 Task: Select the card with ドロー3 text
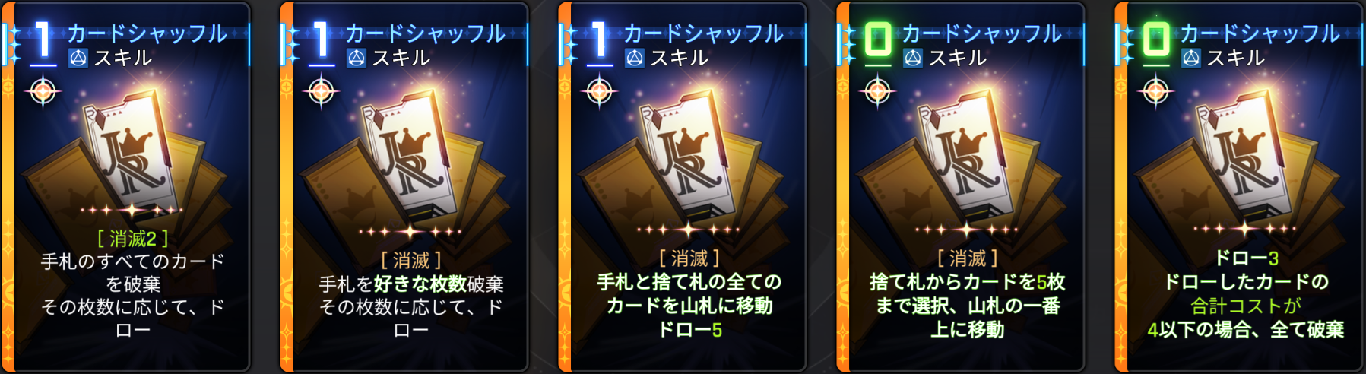click(x=1239, y=187)
